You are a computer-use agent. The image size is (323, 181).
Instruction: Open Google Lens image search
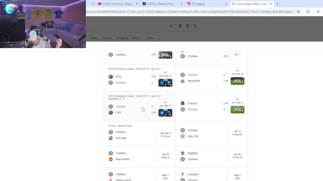187,26
